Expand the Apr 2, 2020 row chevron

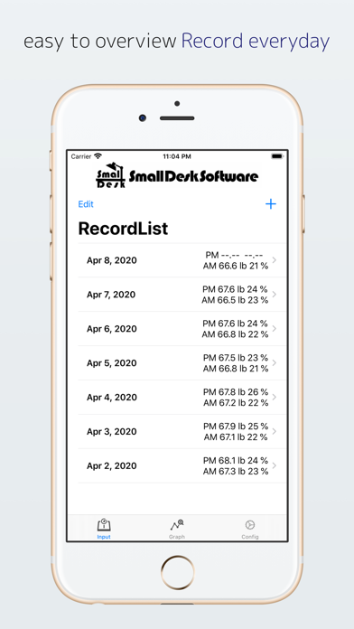click(x=275, y=465)
